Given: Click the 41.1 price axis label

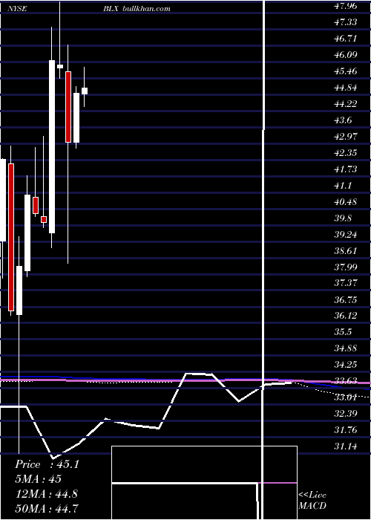Looking at the screenshot, I should [x=343, y=186].
